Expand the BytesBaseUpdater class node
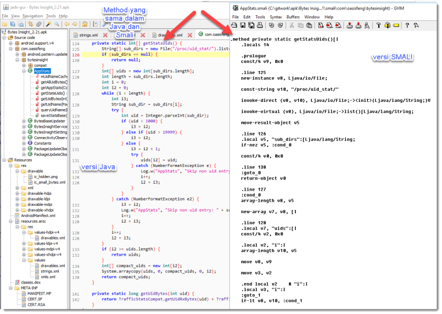This screenshot has width=442, height=314. tap(24, 121)
